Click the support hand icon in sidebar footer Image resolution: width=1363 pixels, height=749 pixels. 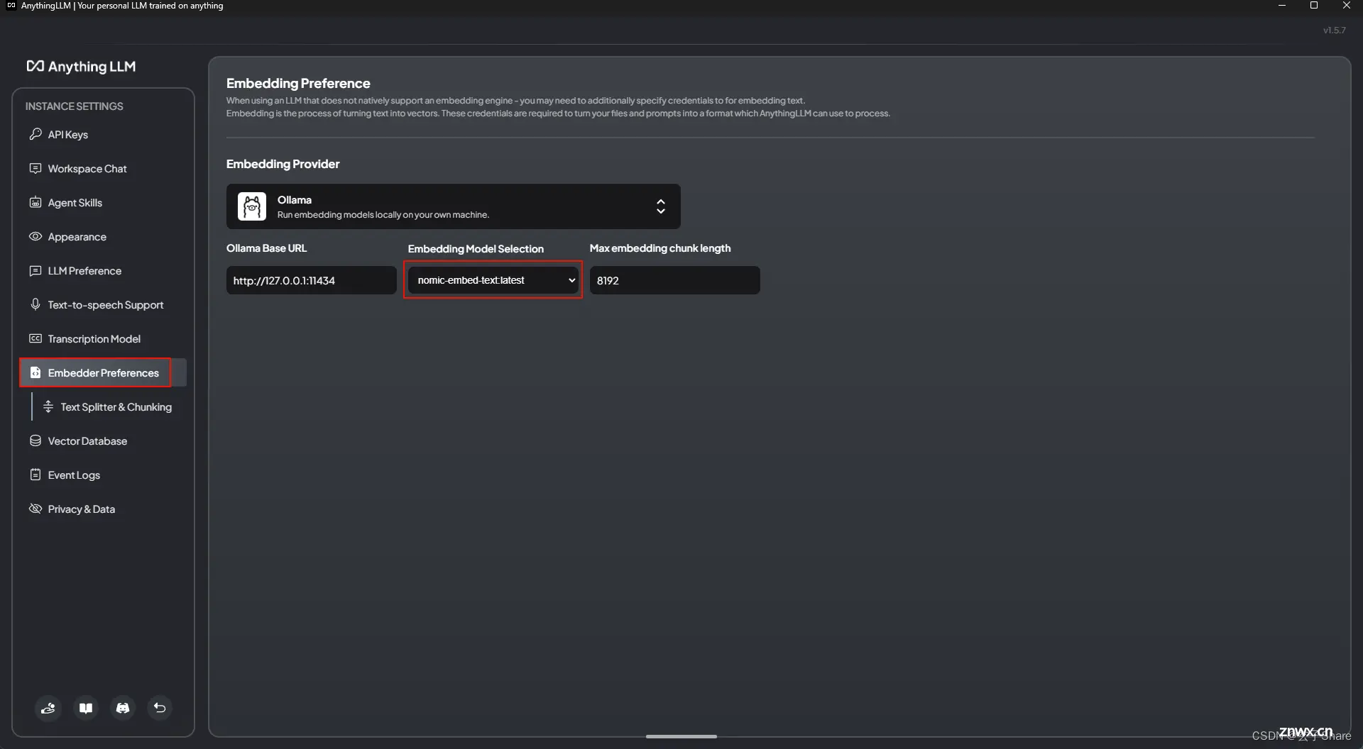[x=48, y=708]
